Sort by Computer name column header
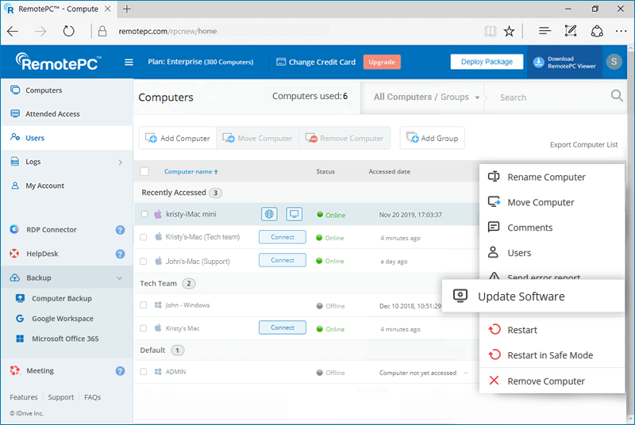 [190, 171]
